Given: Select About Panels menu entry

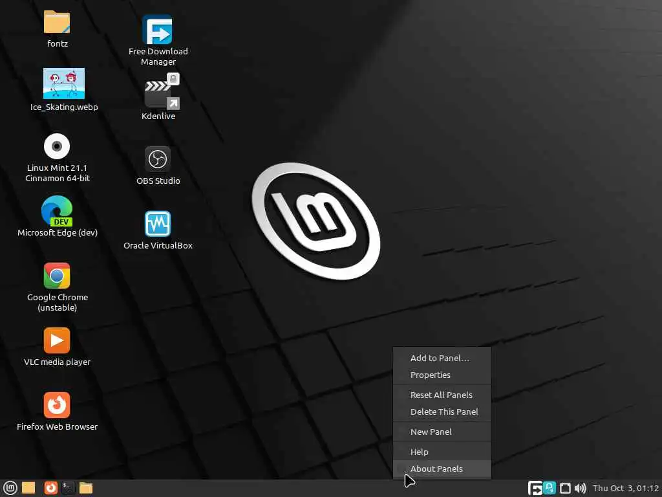Looking at the screenshot, I should pyautogui.click(x=442, y=469).
